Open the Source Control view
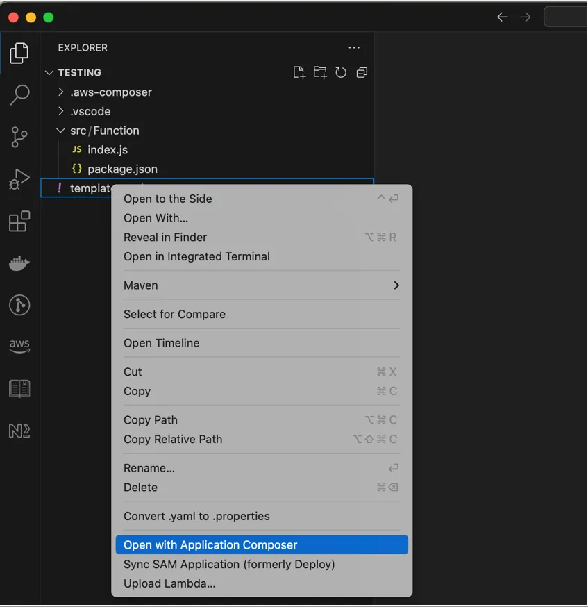Image resolution: width=588 pixels, height=607 pixels. [x=19, y=137]
